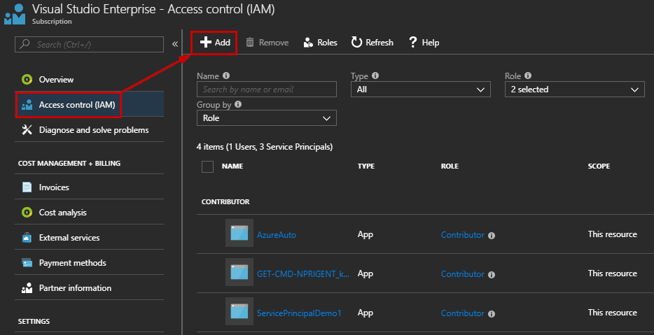This screenshot has width=654, height=335.
Task: Click the info icon beside Group by
Action: coord(238,105)
